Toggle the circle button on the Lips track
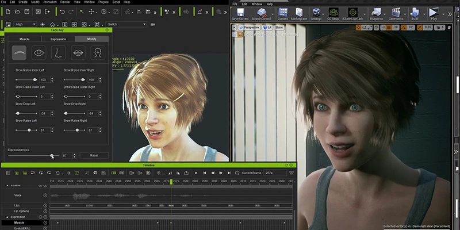This screenshot has width=460, height=230. (45, 205)
